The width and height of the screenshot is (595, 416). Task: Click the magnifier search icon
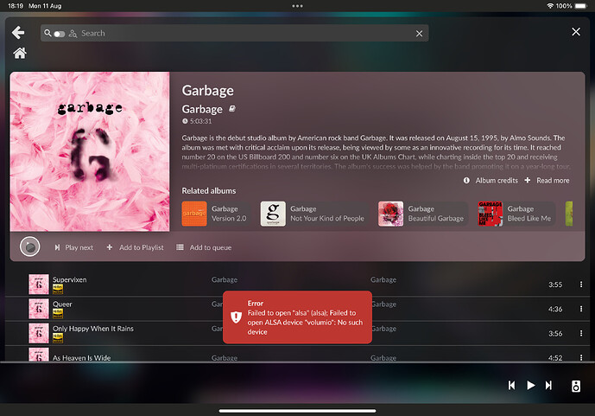(47, 33)
